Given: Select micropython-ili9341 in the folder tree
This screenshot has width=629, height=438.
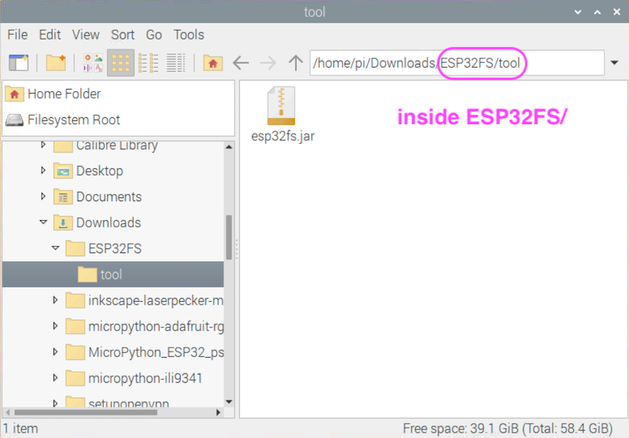Looking at the screenshot, I should point(145,378).
